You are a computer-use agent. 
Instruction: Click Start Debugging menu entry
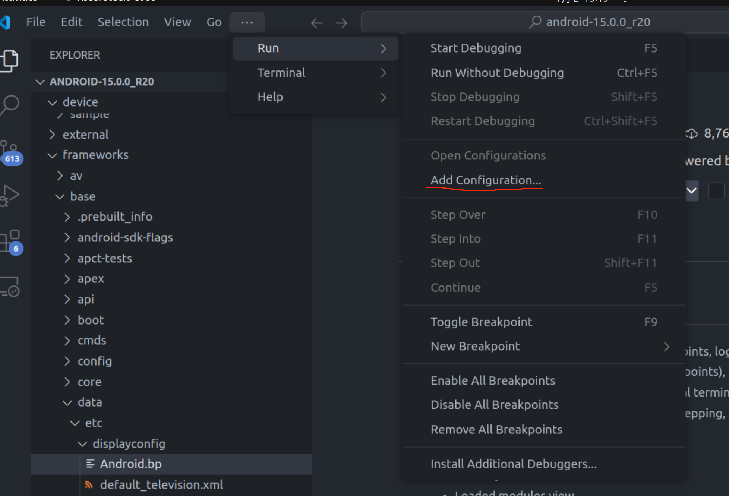pyautogui.click(x=476, y=48)
